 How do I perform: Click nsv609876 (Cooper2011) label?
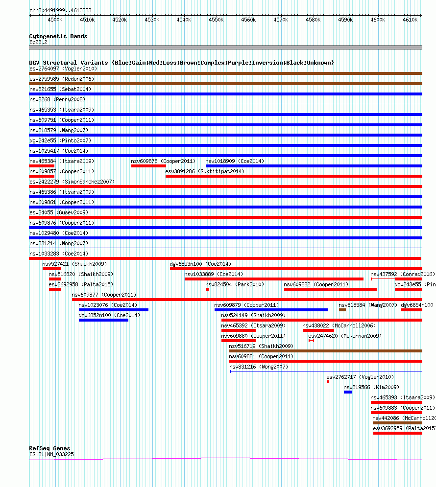62,222
